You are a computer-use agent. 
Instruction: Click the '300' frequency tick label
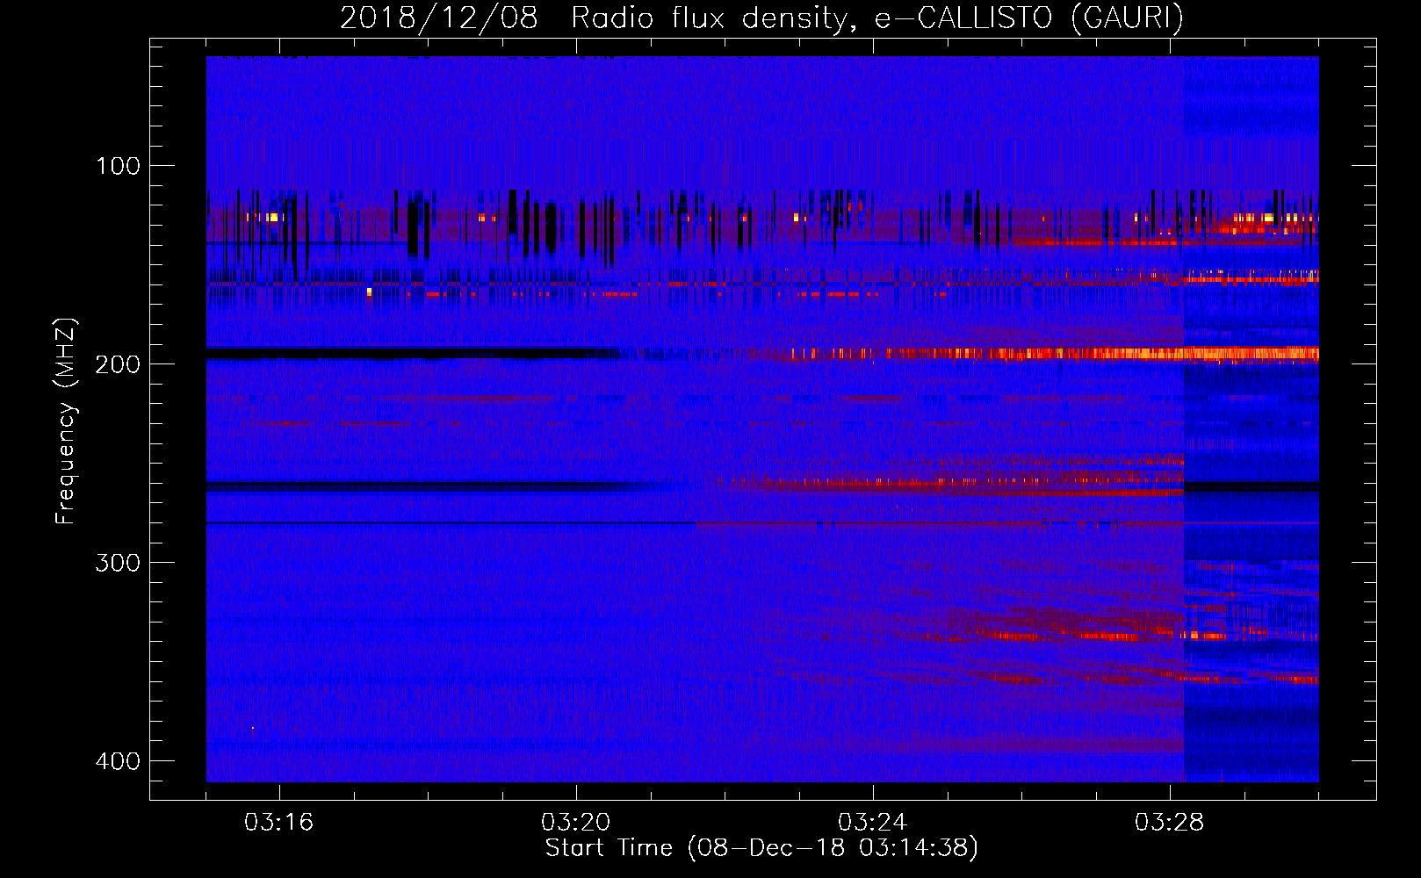pyautogui.click(x=118, y=563)
